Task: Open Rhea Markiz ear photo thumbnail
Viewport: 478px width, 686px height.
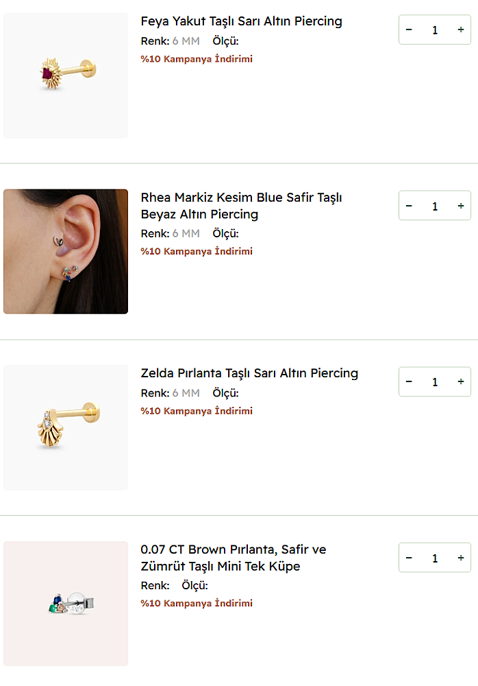Action: click(66, 251)
